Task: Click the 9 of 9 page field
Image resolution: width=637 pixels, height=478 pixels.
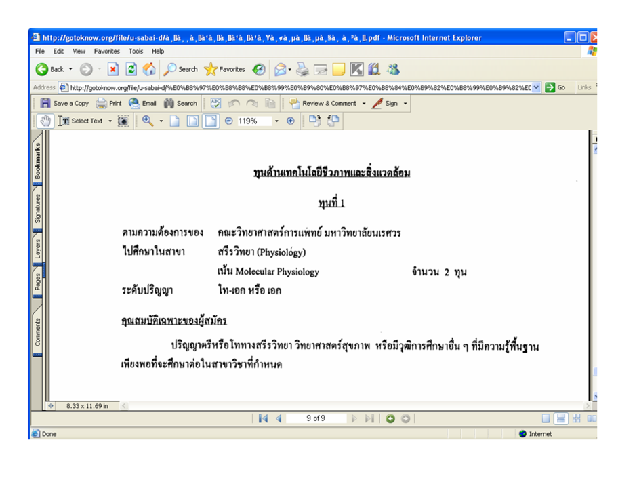Action: click(x=316, y=418)
